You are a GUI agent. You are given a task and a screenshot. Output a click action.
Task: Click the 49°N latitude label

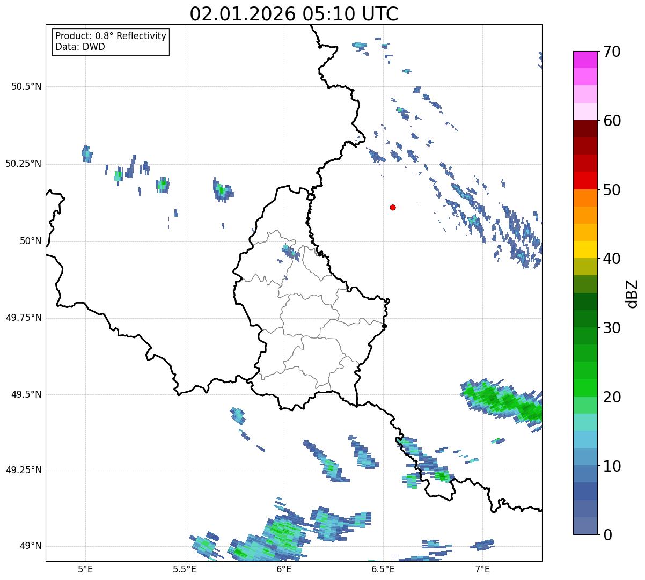coord(31,546)
